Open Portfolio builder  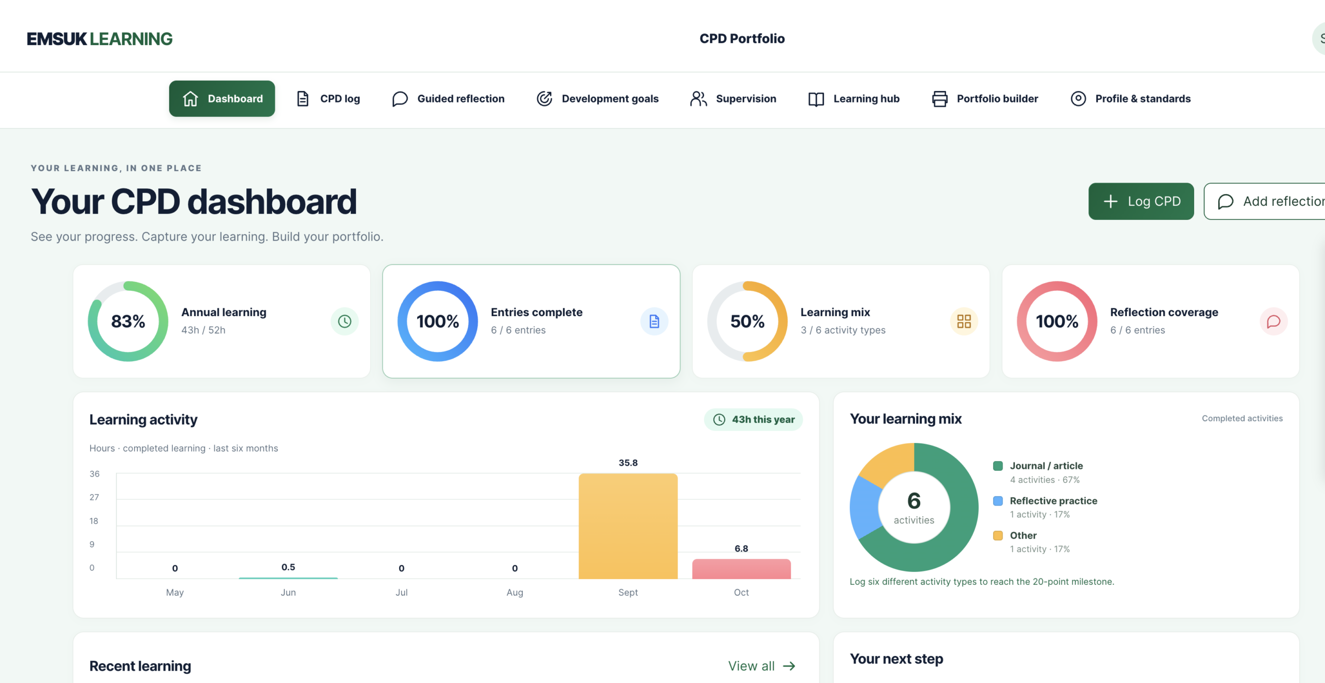984,98
